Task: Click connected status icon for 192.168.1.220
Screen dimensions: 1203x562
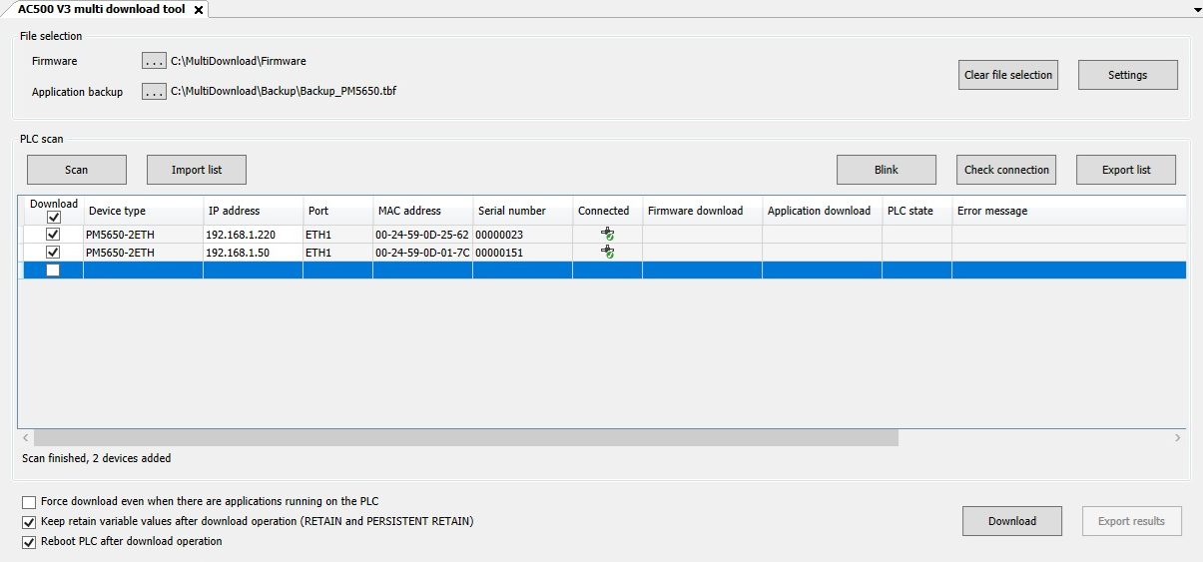Action: (607, 235)
